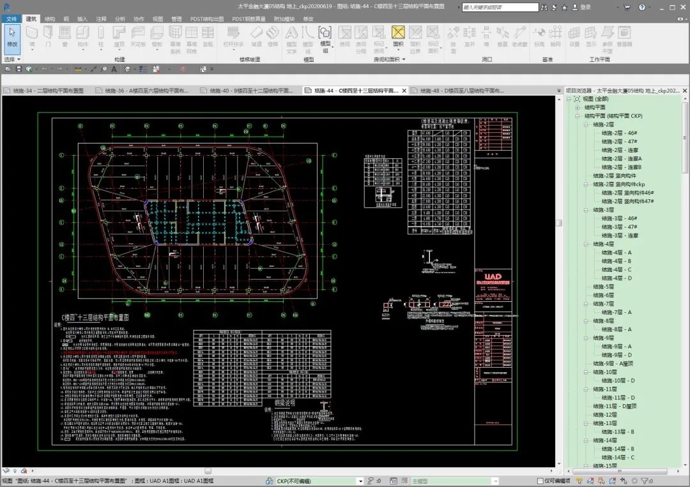Click the save icon in quick access toolbar
This screenshot has height=487, width=690.
[x=19, y=68]
